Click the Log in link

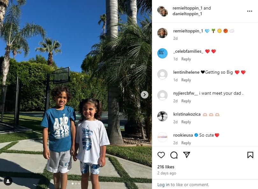(163, 185)
